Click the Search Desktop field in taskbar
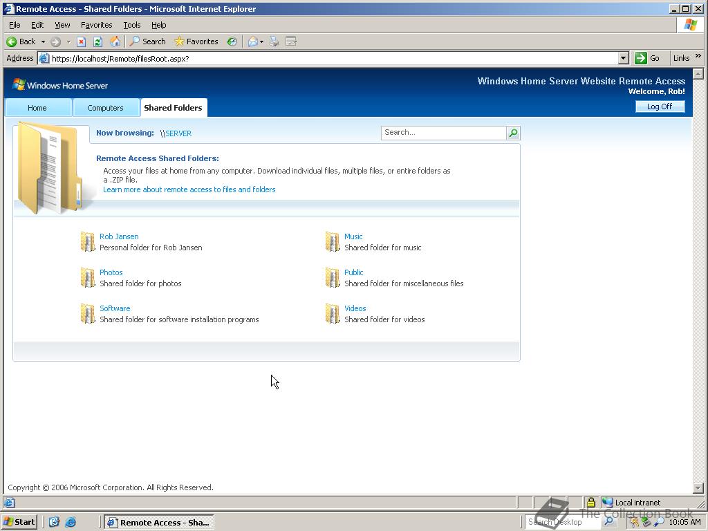The image size is (708, 531). pos(563,522)
